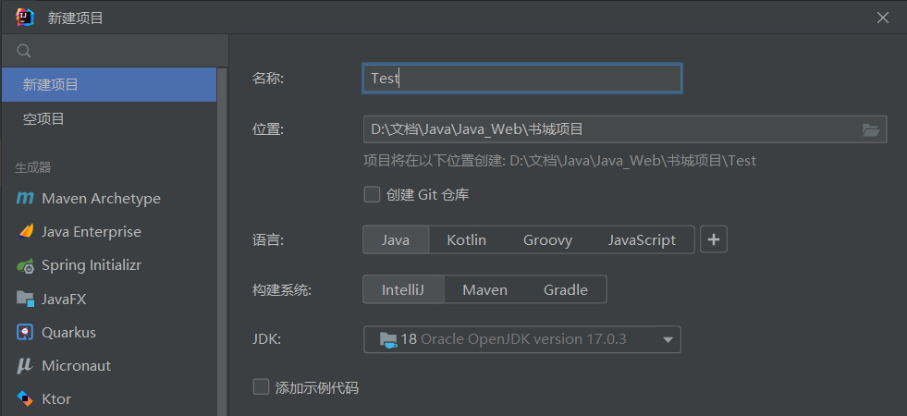Click the Maven Archetype generator icon
Viewport: 907px width, 416px height.
point(25,199)
